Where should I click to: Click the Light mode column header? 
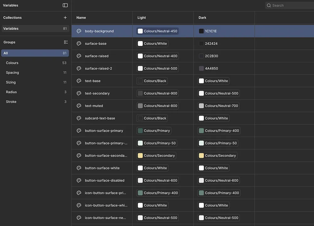point(142,18)
